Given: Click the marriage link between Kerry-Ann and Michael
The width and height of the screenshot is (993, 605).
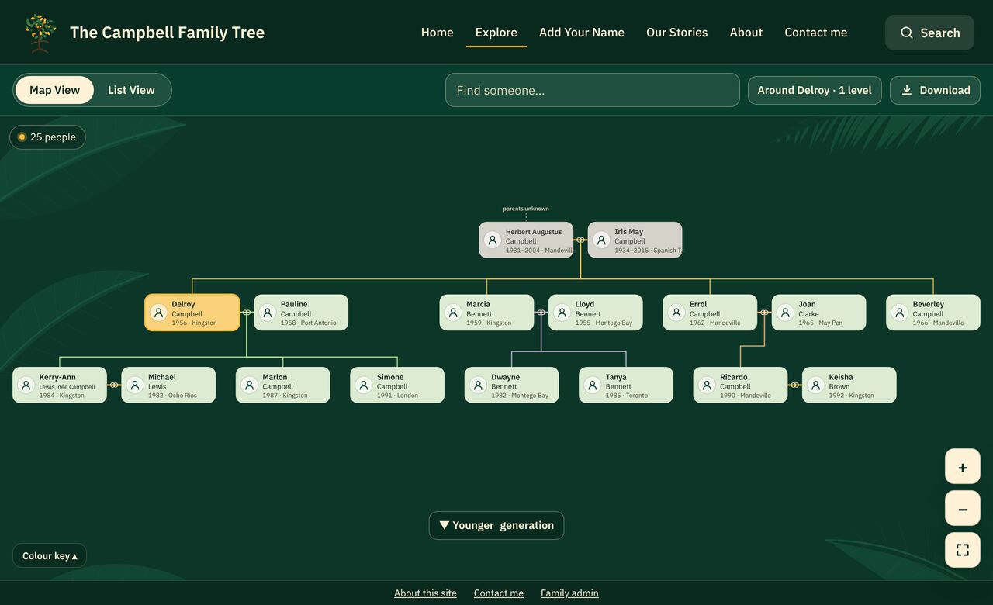Looking at the screenshot, I should (x=114, y=385).
